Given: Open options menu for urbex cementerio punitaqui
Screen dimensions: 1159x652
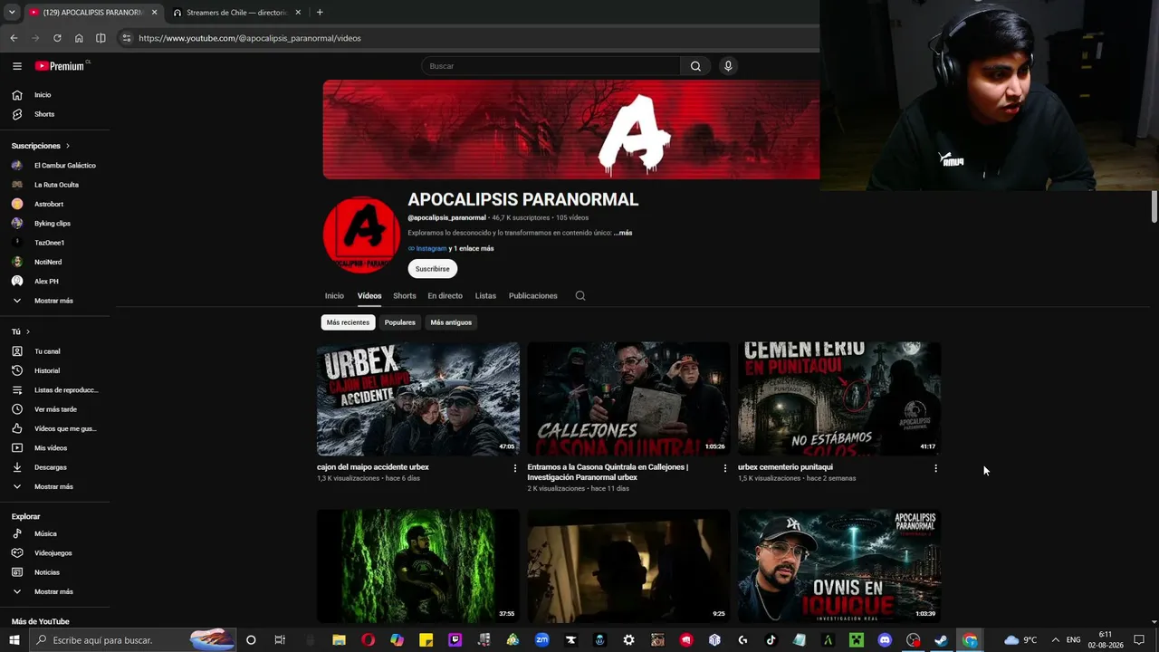Looking at the screenshot, I should coord(935,468).
